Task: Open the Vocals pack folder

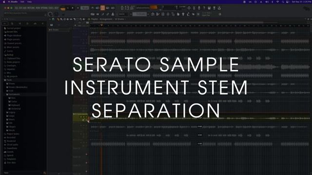Action: tap(12, 130)
